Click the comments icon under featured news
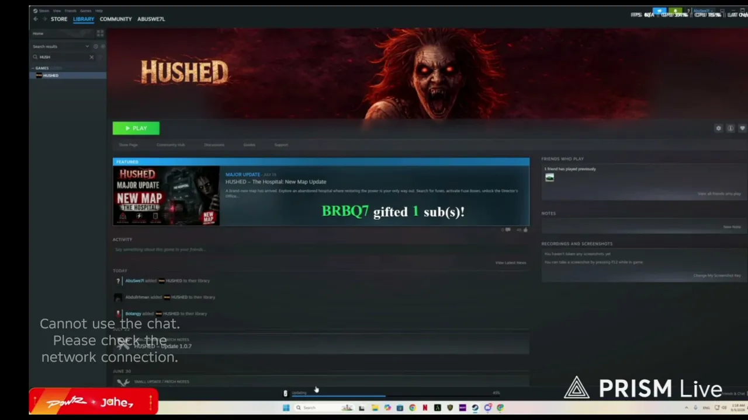 (507, 230)
